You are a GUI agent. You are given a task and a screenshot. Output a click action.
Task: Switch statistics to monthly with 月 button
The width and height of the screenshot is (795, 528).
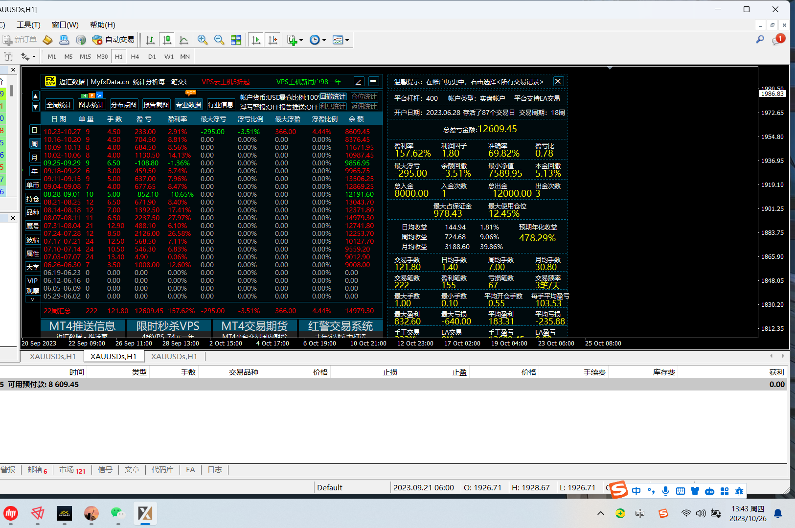pyautogui.click(x=34, y=158)
